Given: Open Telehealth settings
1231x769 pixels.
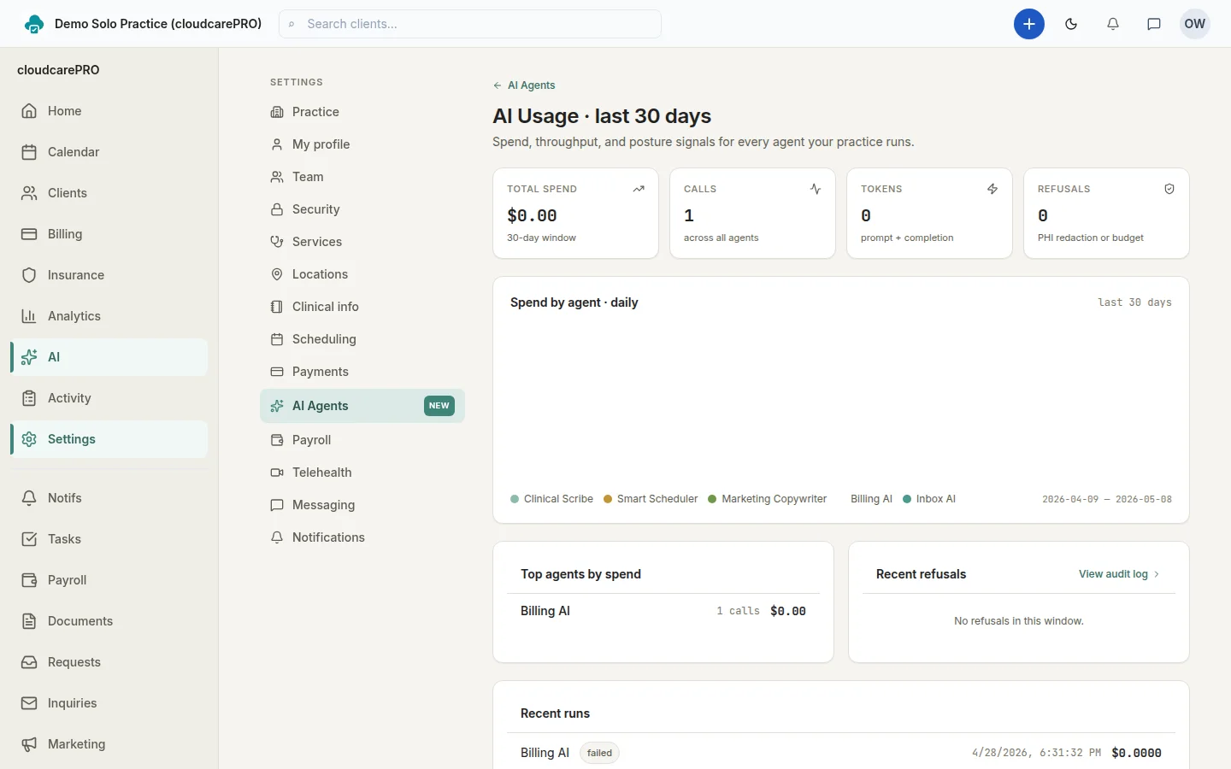Looking at the screenshot, I should 362,473.
